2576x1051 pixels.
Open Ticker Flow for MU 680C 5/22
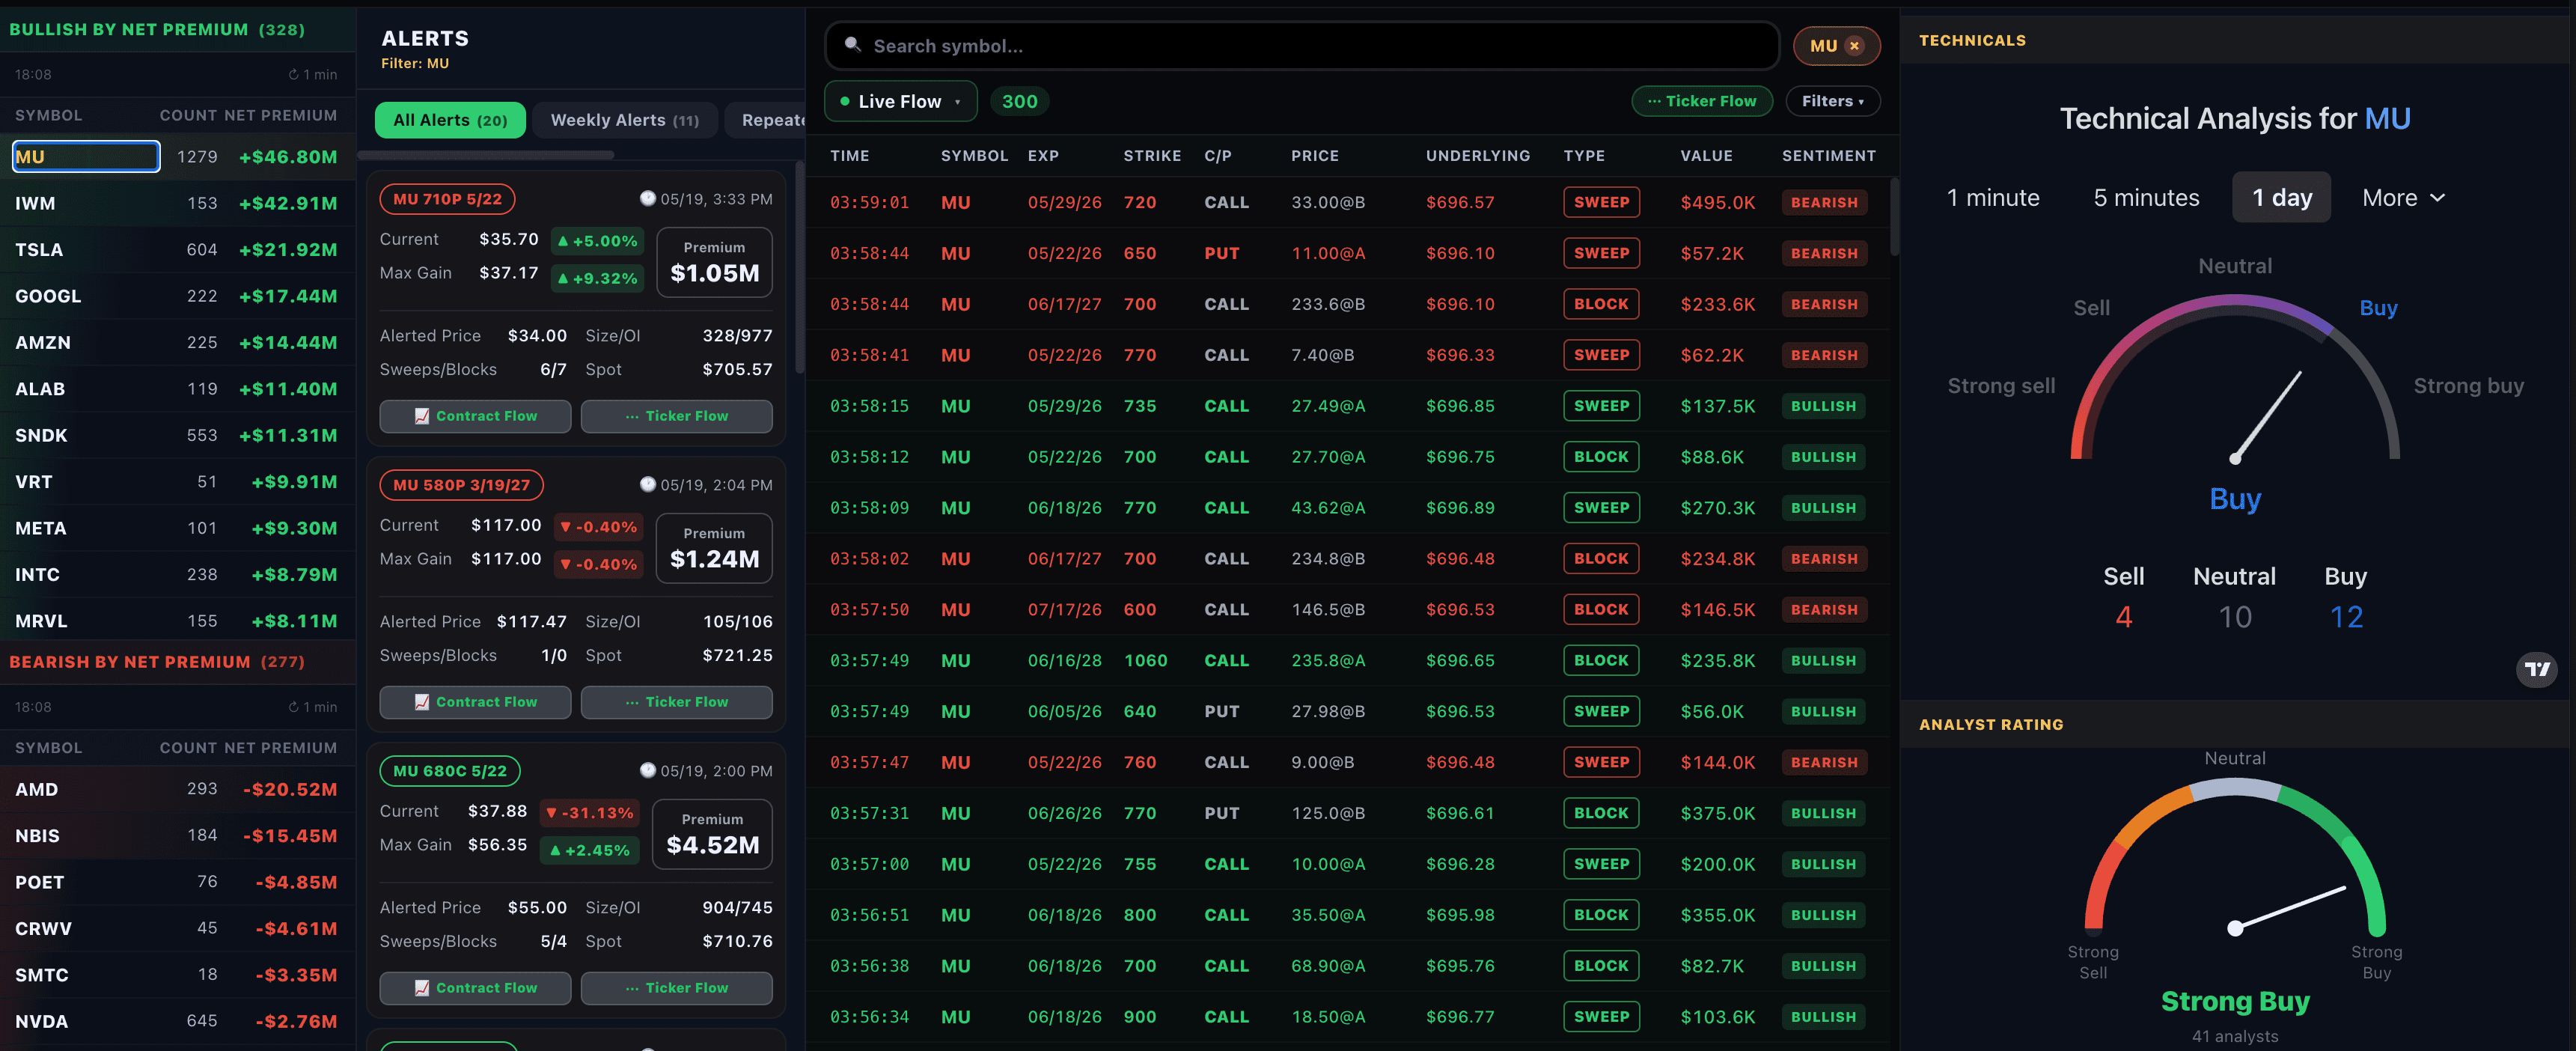click(676, 988)
